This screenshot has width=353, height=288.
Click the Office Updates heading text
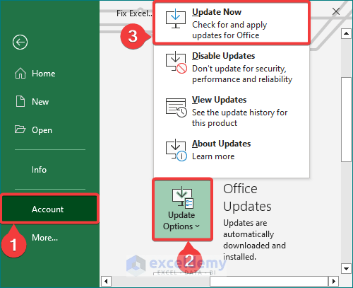click(247, 197)
